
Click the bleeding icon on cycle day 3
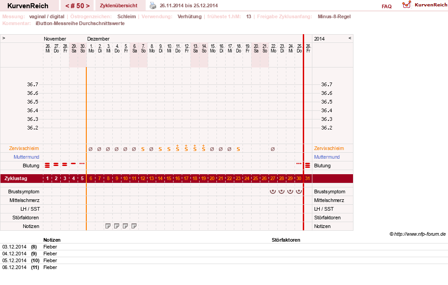[65, 165]
